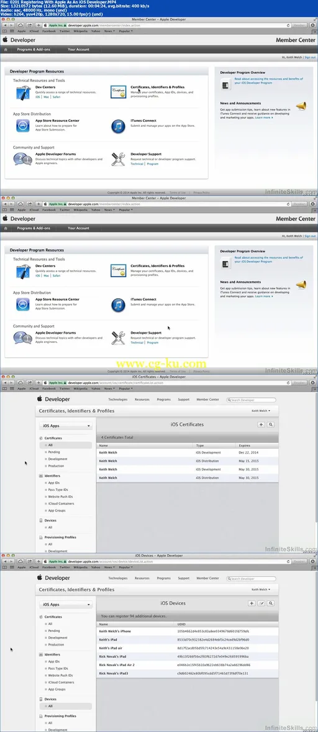Image resolution: width=318 pixels, height=732 pixels.
Task: Select iCloud Containers in iOS Devices sidebar
Action: [61, 682]
